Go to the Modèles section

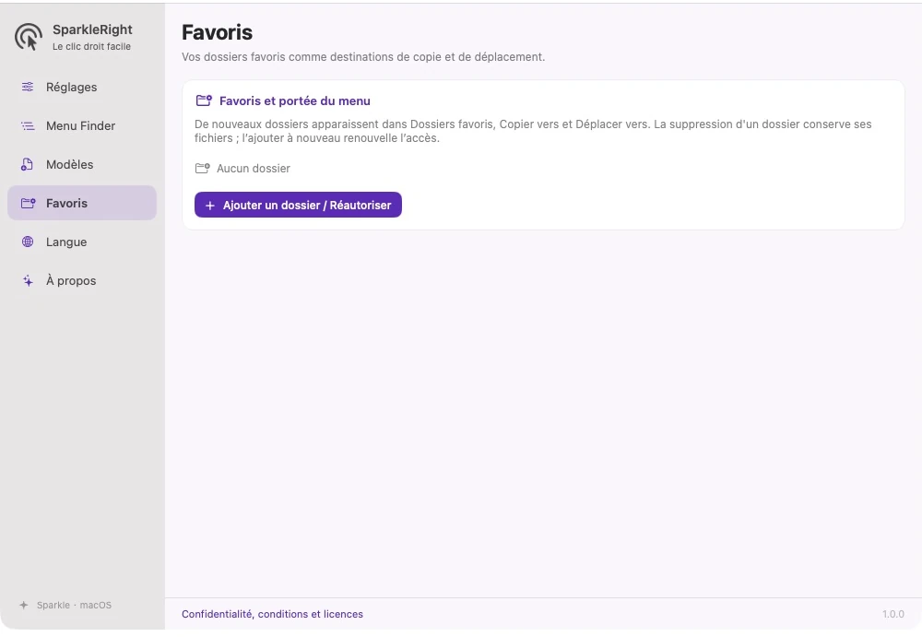click(82, 165)
